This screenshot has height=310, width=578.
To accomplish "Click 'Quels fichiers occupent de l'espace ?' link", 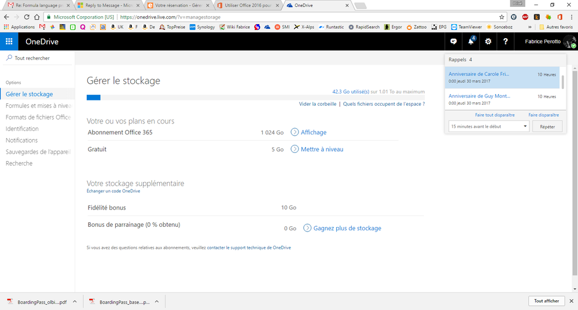I will (384, 104).
